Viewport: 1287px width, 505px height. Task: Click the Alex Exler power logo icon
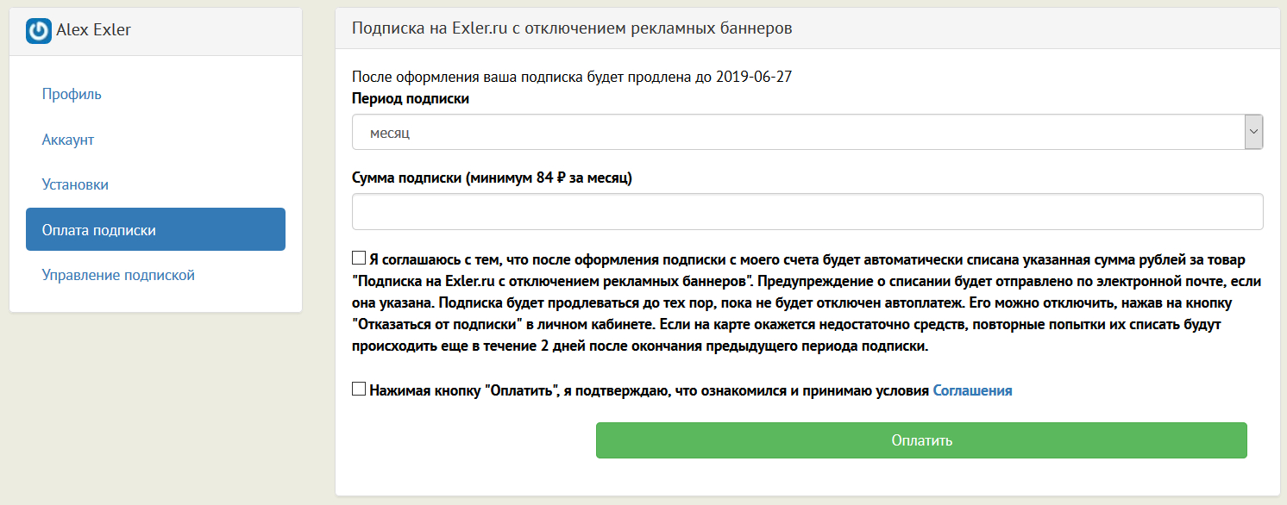pos(39,31)
